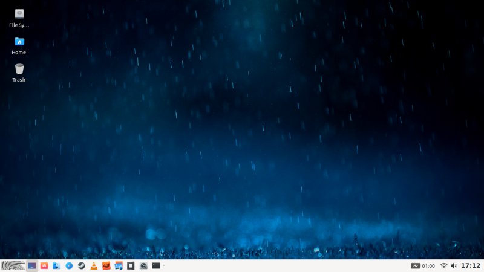Viewport: 484px width, 272px height.
Task: Open the terminal emulator from panel
Action: [x=156, y=265]
